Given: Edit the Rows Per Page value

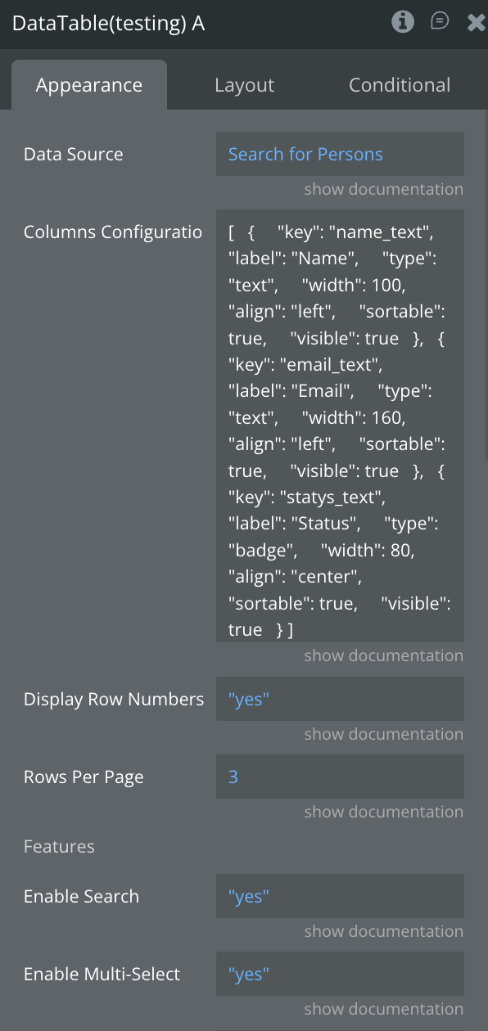Looking at the screenshot, I should coord(340,777).
